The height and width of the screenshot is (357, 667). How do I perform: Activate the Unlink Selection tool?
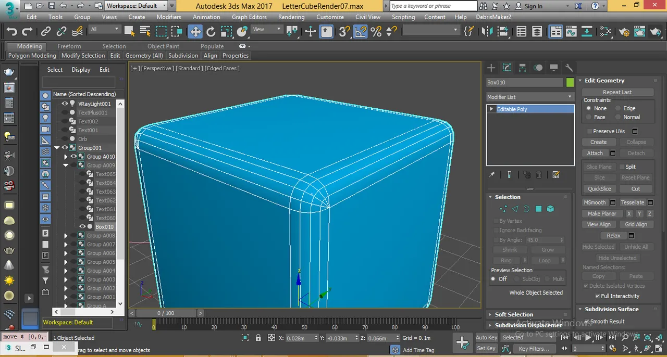tap(61, 32)
